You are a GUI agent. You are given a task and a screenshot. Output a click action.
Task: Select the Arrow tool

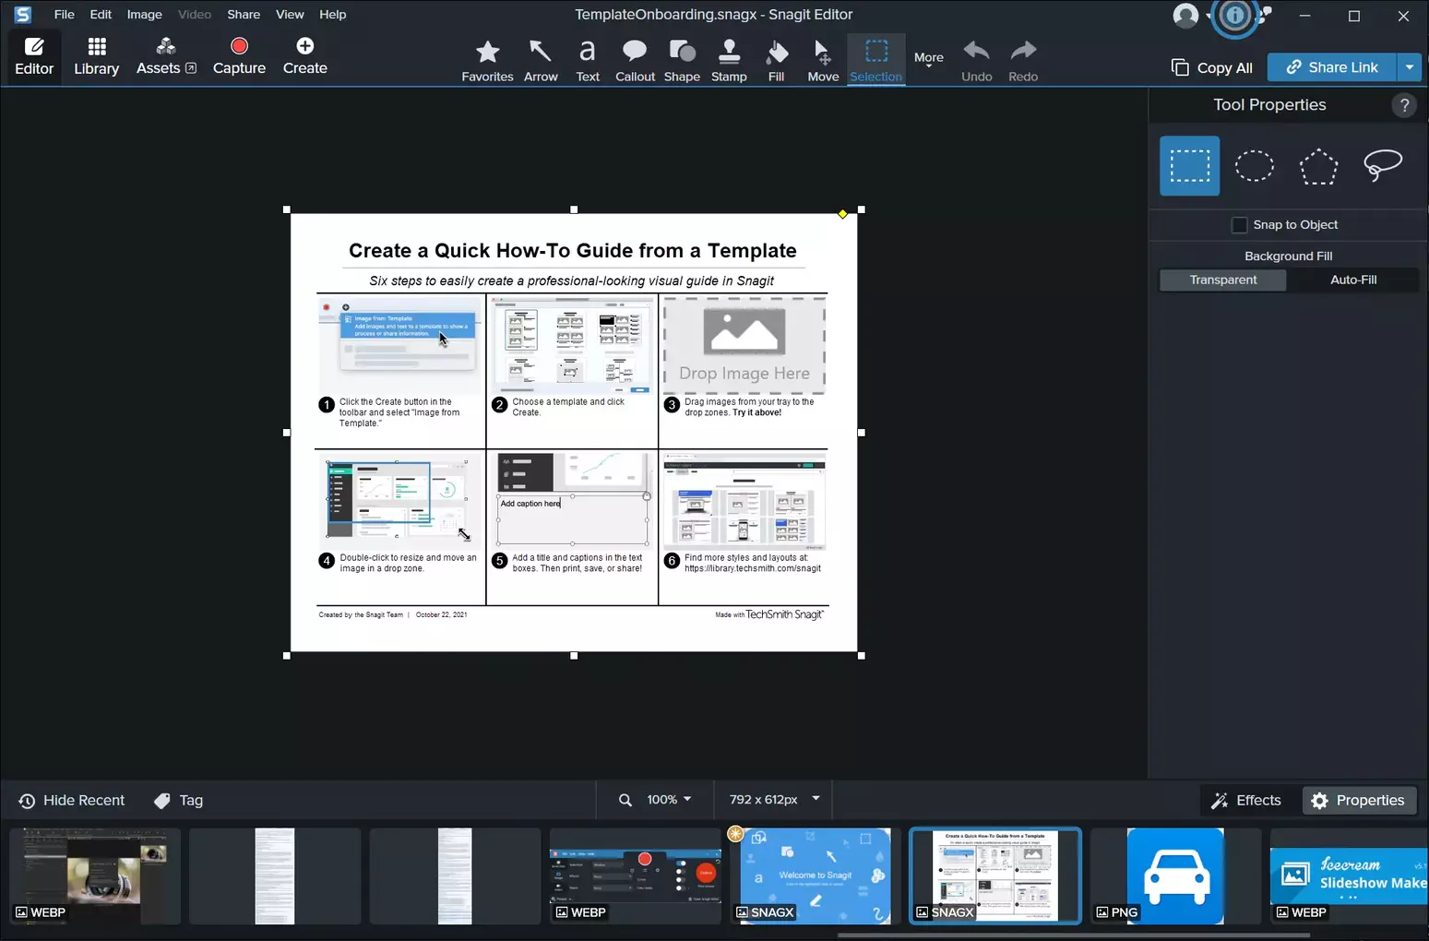tap(541, 60)
